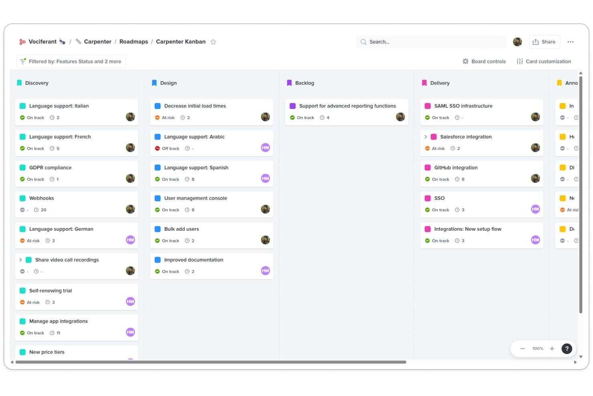
Task: Click the Vociferant breadcrumb
Action: click(42, 42)
